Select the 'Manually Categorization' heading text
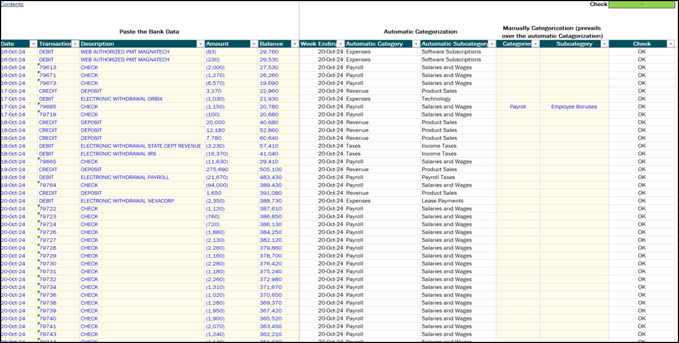Image resolution: width=679 pixels, height=343 pixels. [552, 32]
